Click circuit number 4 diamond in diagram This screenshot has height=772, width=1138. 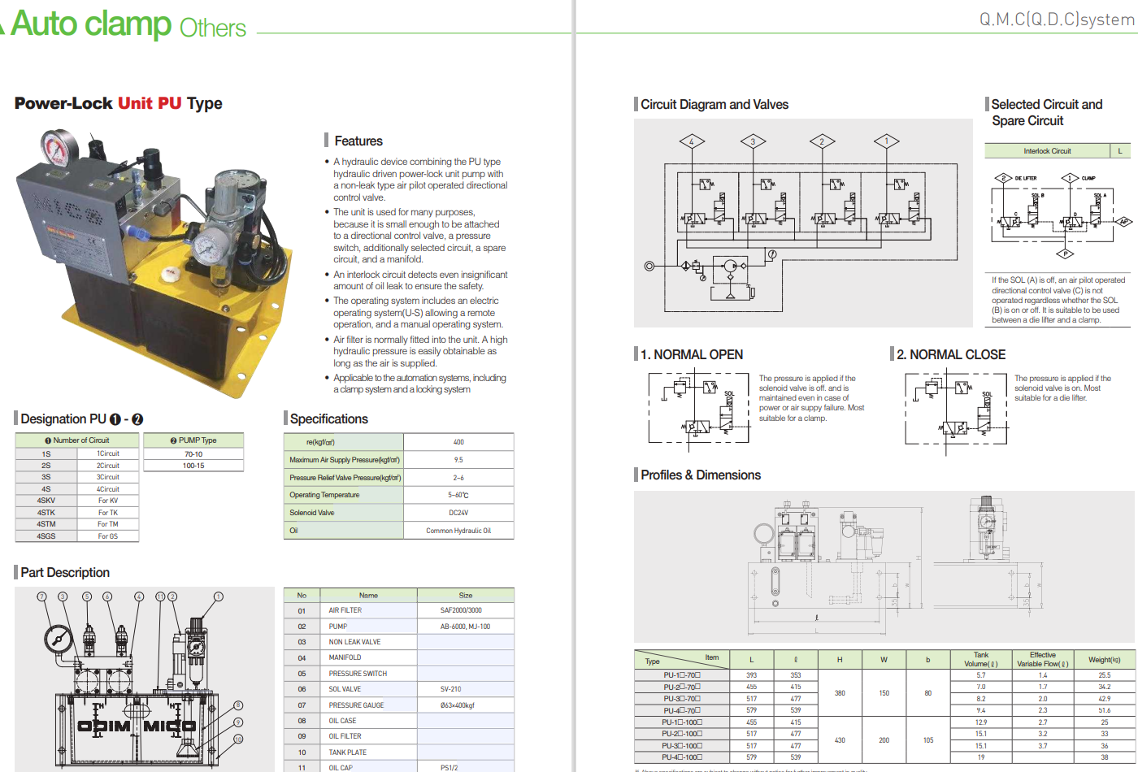(692, 141)
